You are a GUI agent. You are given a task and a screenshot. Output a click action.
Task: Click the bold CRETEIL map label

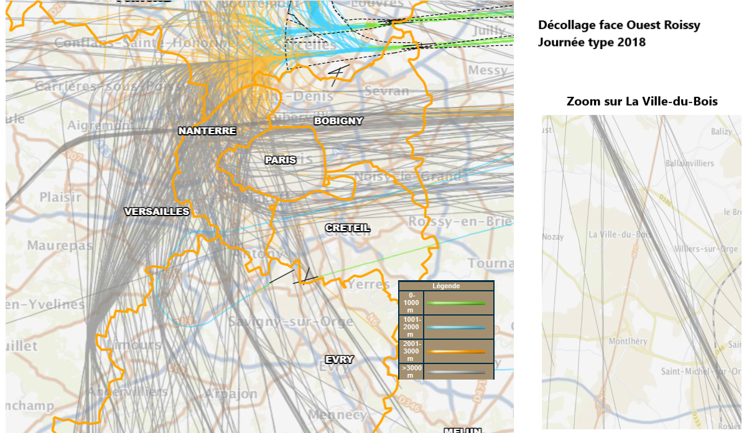point(347,228)
